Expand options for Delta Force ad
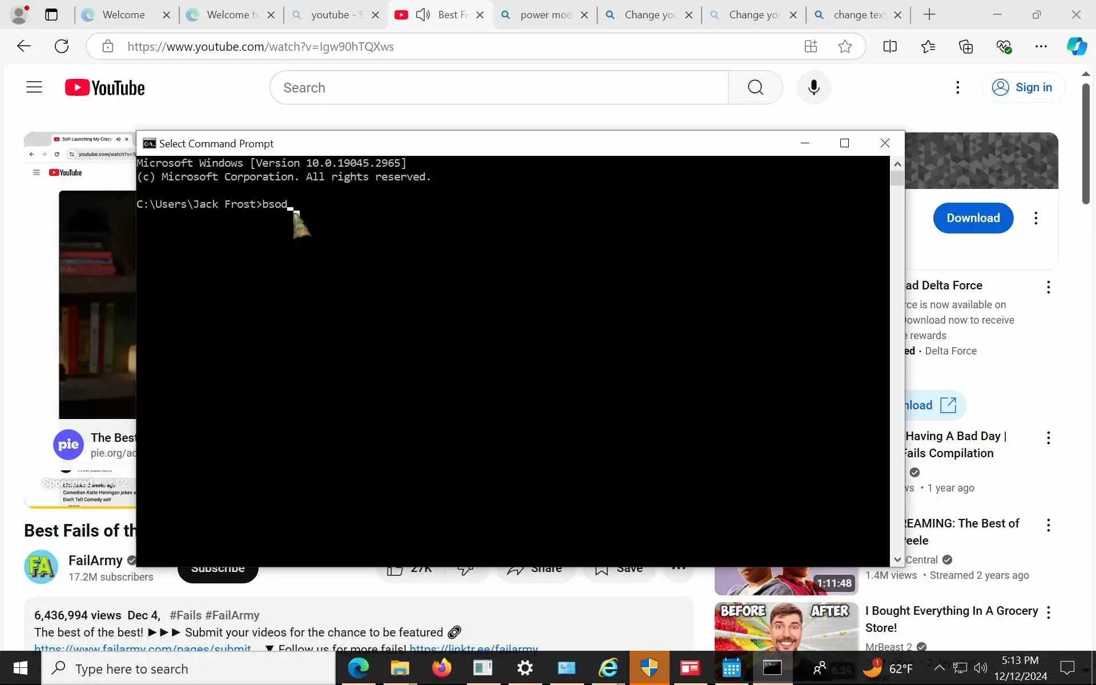The image size is (1096, 685). (1048, 287)
